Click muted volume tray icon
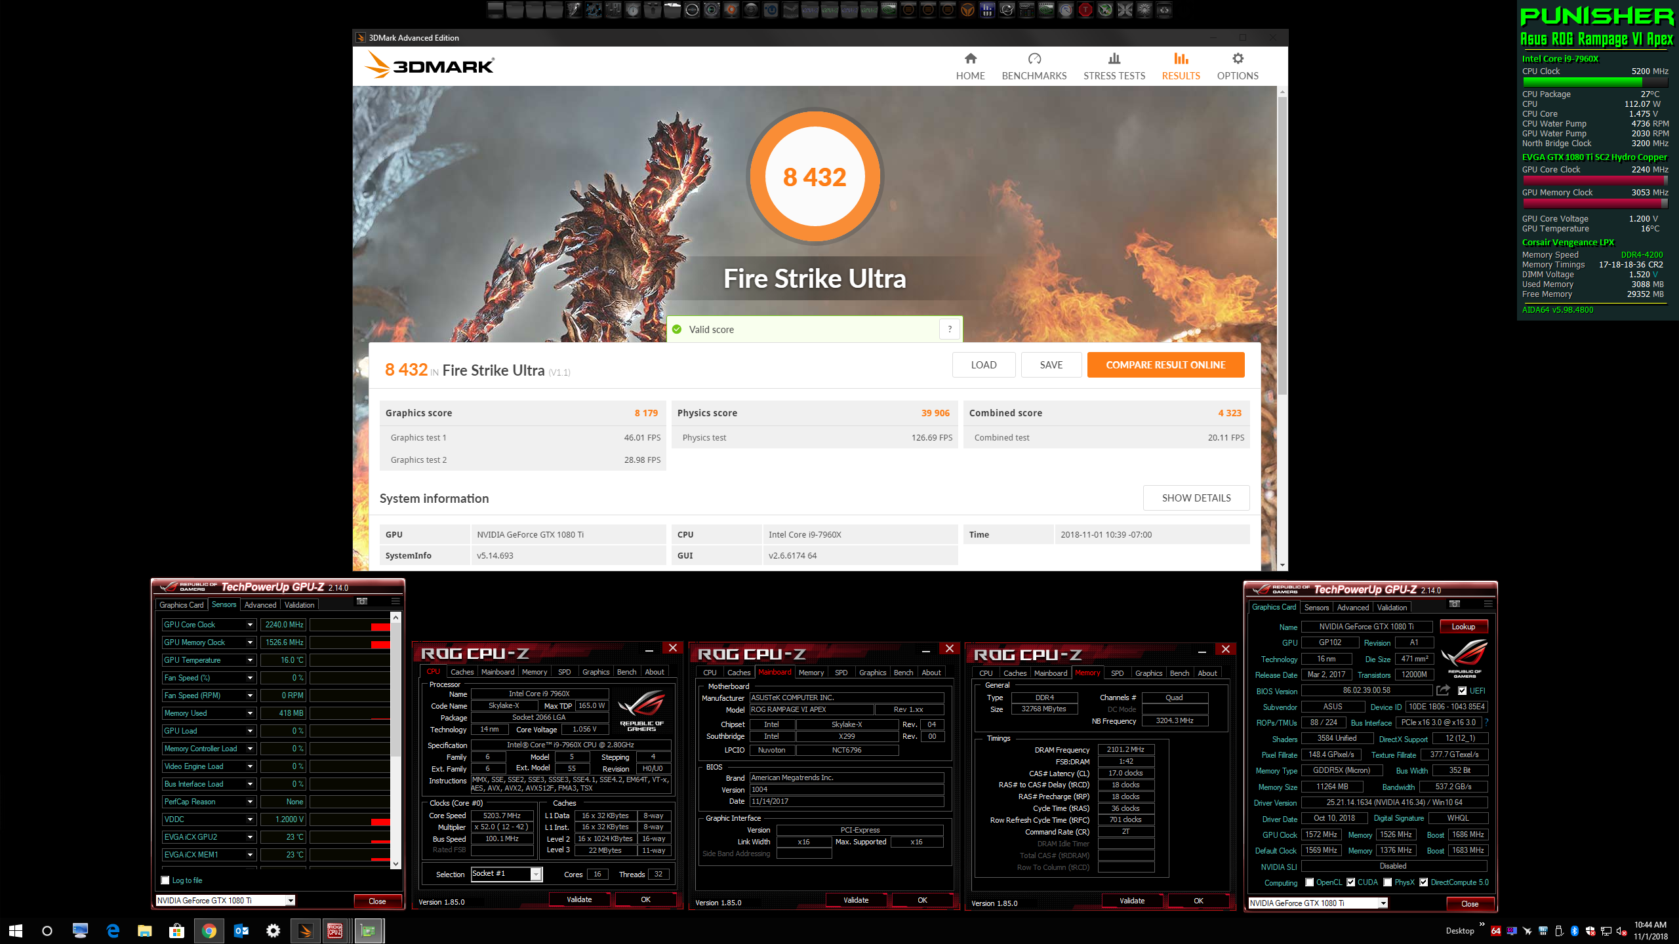Viewport: 1679px width, 944px height. click(x=1622, y=931)
